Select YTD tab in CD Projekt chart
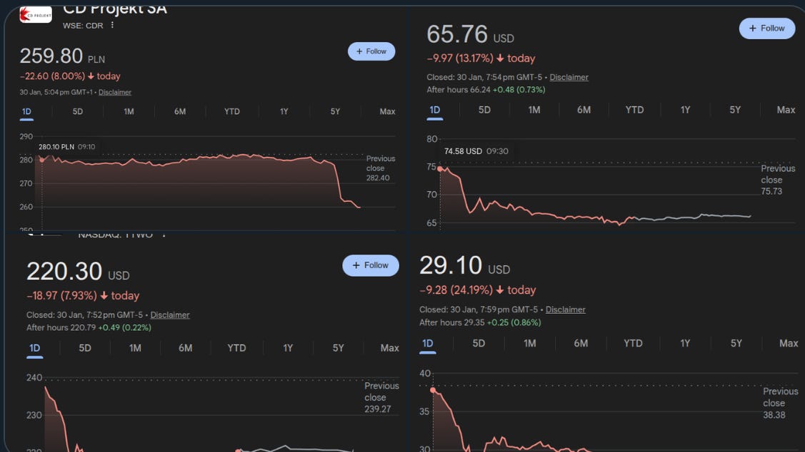This screenshot has height=452, width=805. pyautogui.click(x=232, y=112)
